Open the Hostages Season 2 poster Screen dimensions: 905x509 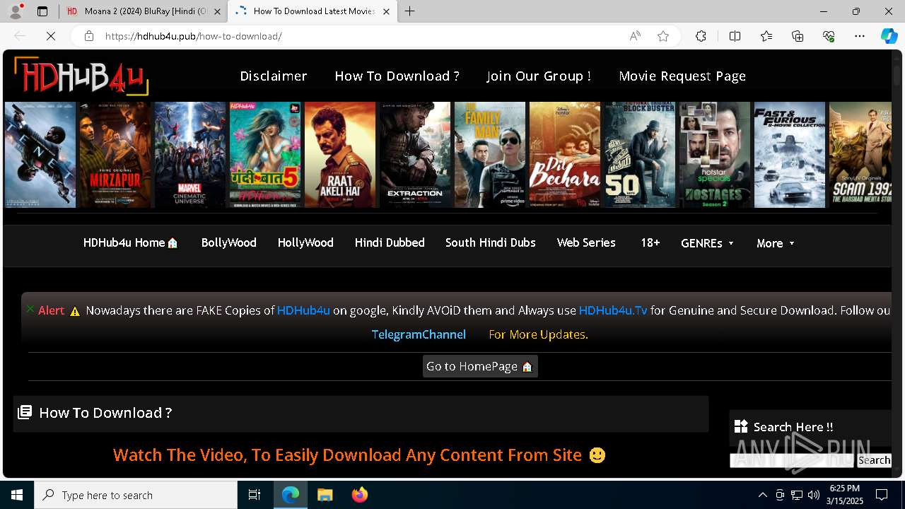click(715, 155)
